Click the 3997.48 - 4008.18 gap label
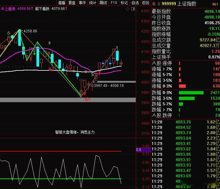The height and width of the screenshot is (189, 220). 109,85
